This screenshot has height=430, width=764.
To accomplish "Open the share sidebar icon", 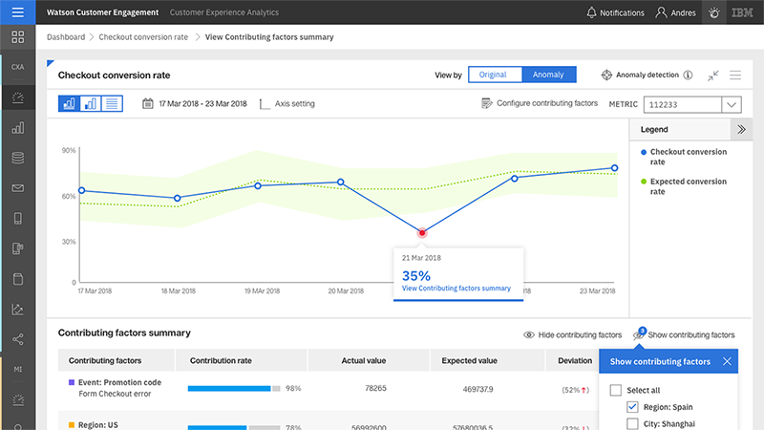I will click(17, 339).
